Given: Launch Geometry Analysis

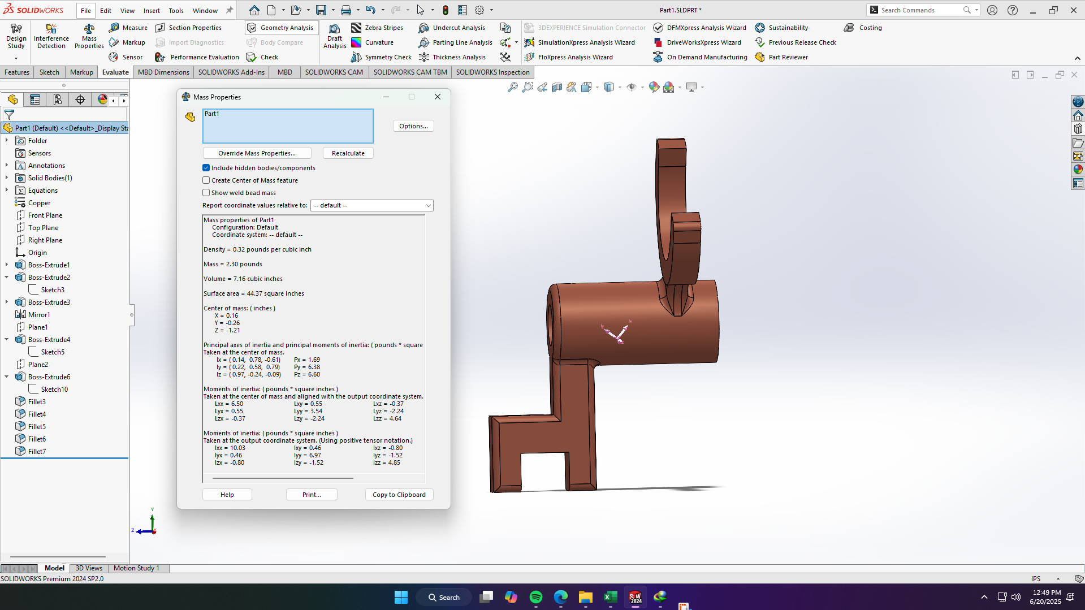Looking at the screenshot, I should click(x=280, y=28).
